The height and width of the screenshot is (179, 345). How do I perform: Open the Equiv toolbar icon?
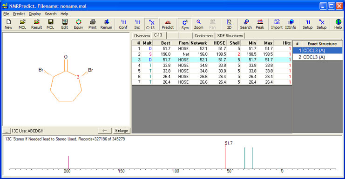coord(78,24)
